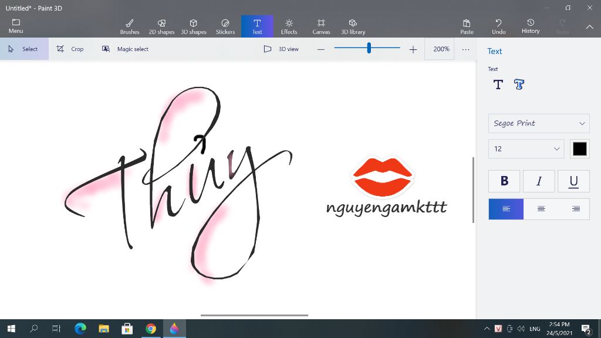Open the 3D library
The image size is (601, 338).
[353, 26]
